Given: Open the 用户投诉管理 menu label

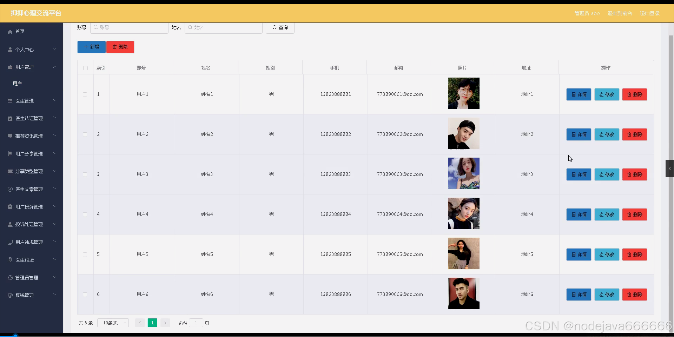Looking at the screenshot, I should coord(29,207).
